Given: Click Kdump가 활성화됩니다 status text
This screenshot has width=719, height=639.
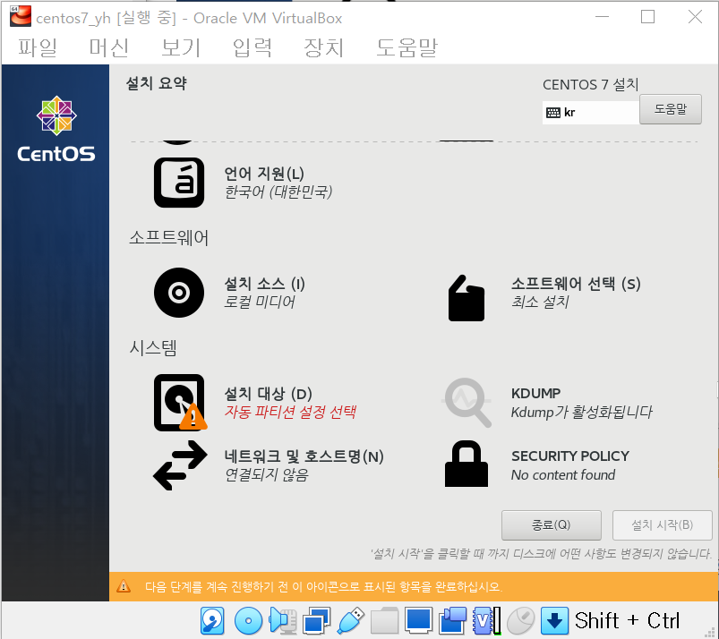Looking at the screenshot, I should [581, 412].
